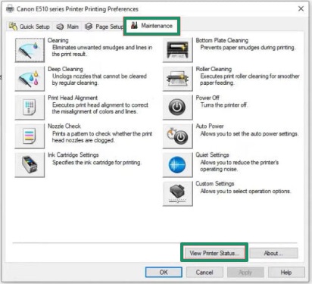Click 'Prevents paper smudges during printing.' text
Viewport: 312px width, 284px height.
pos(248,48)
